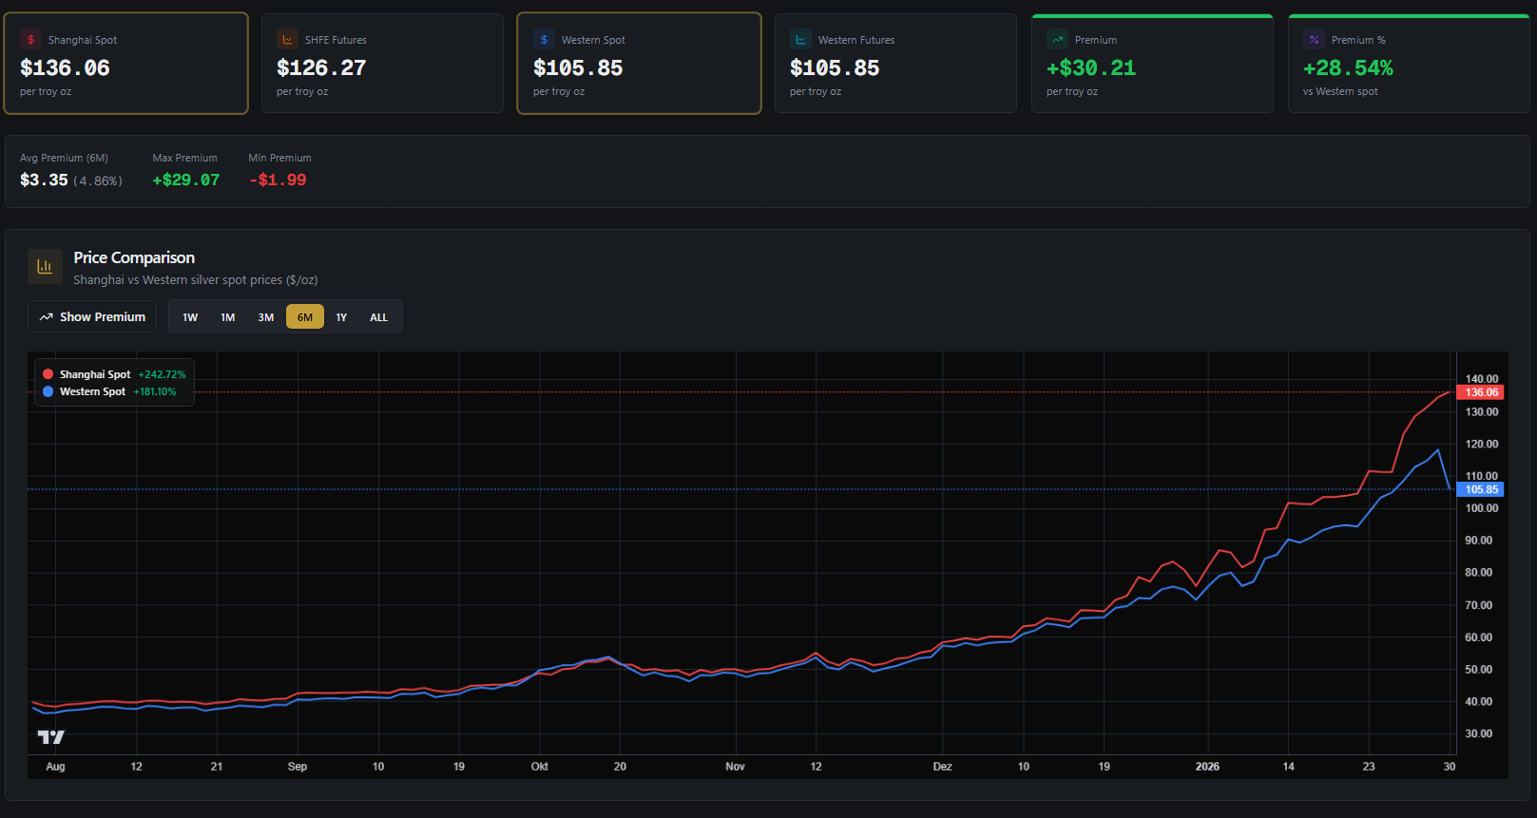Show ALL time range data
Image resolution: width=1537 pixels, height=818 pixels.
click(x=378, y=317)
